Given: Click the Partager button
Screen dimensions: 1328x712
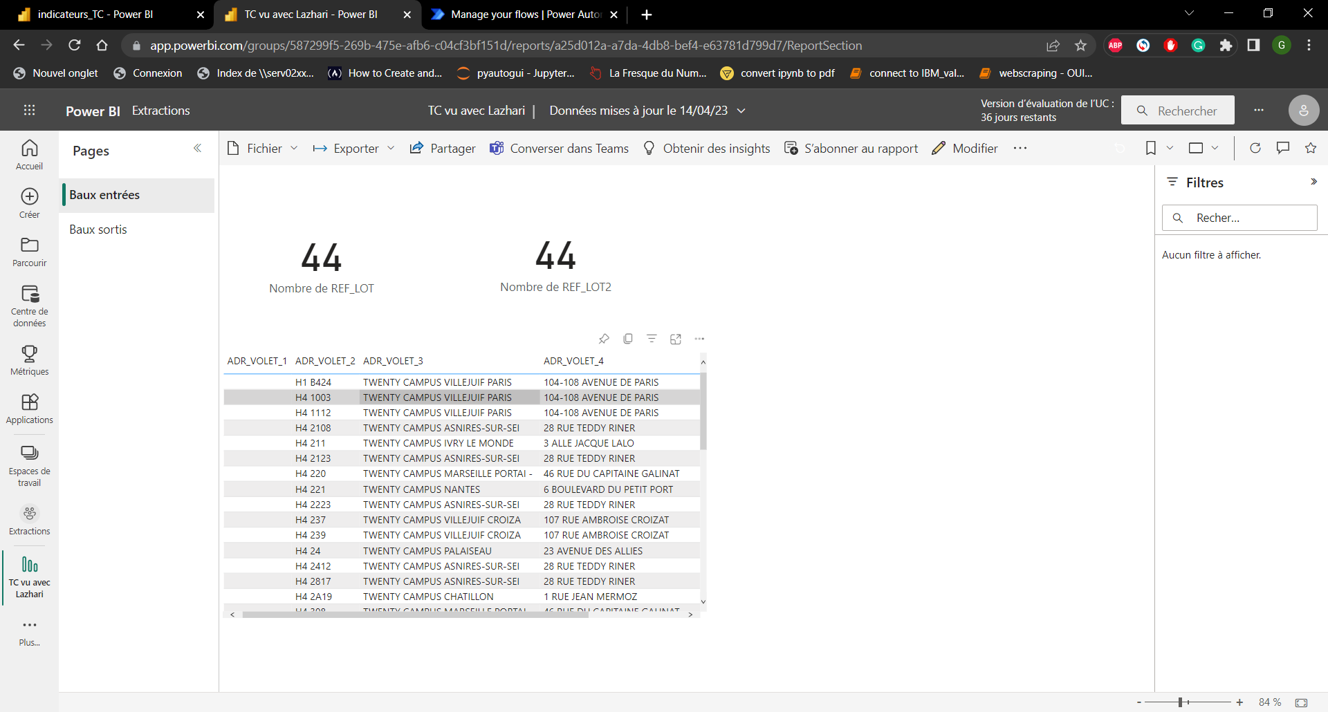Looking at the screenshot, I should pos(443,148).
